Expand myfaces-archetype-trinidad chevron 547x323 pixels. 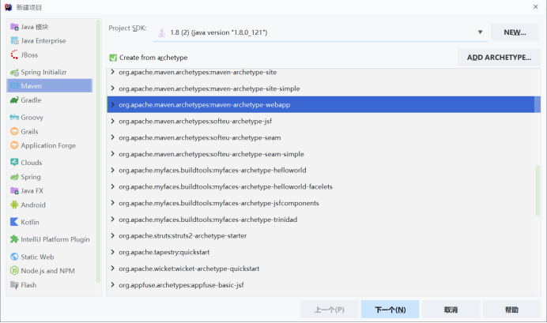pyautogui.click(x=112, y=220)
